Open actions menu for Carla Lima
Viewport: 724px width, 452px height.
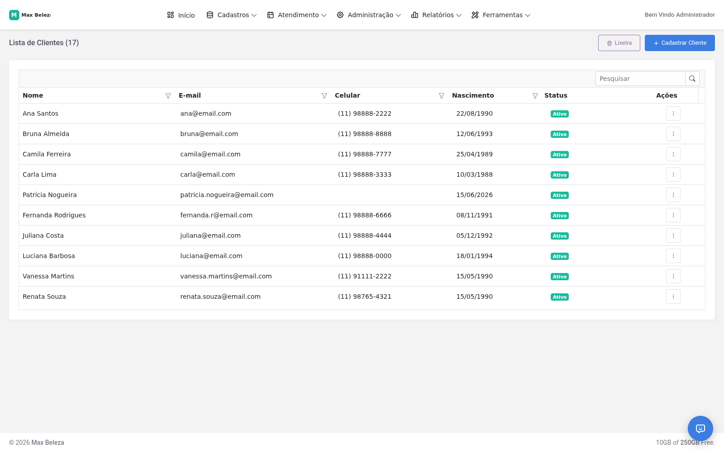tap(673, 174)
